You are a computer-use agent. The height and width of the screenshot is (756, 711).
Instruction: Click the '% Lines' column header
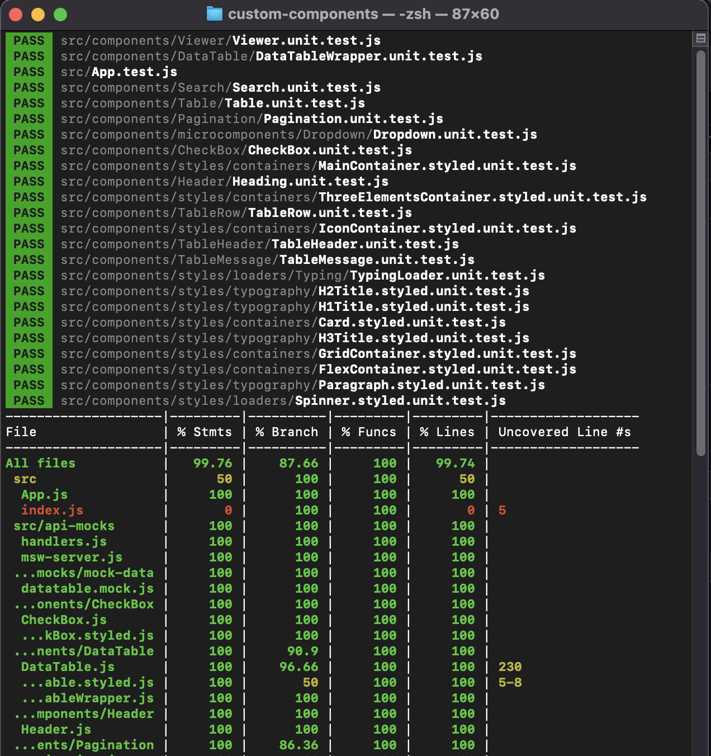pos(447,432)
